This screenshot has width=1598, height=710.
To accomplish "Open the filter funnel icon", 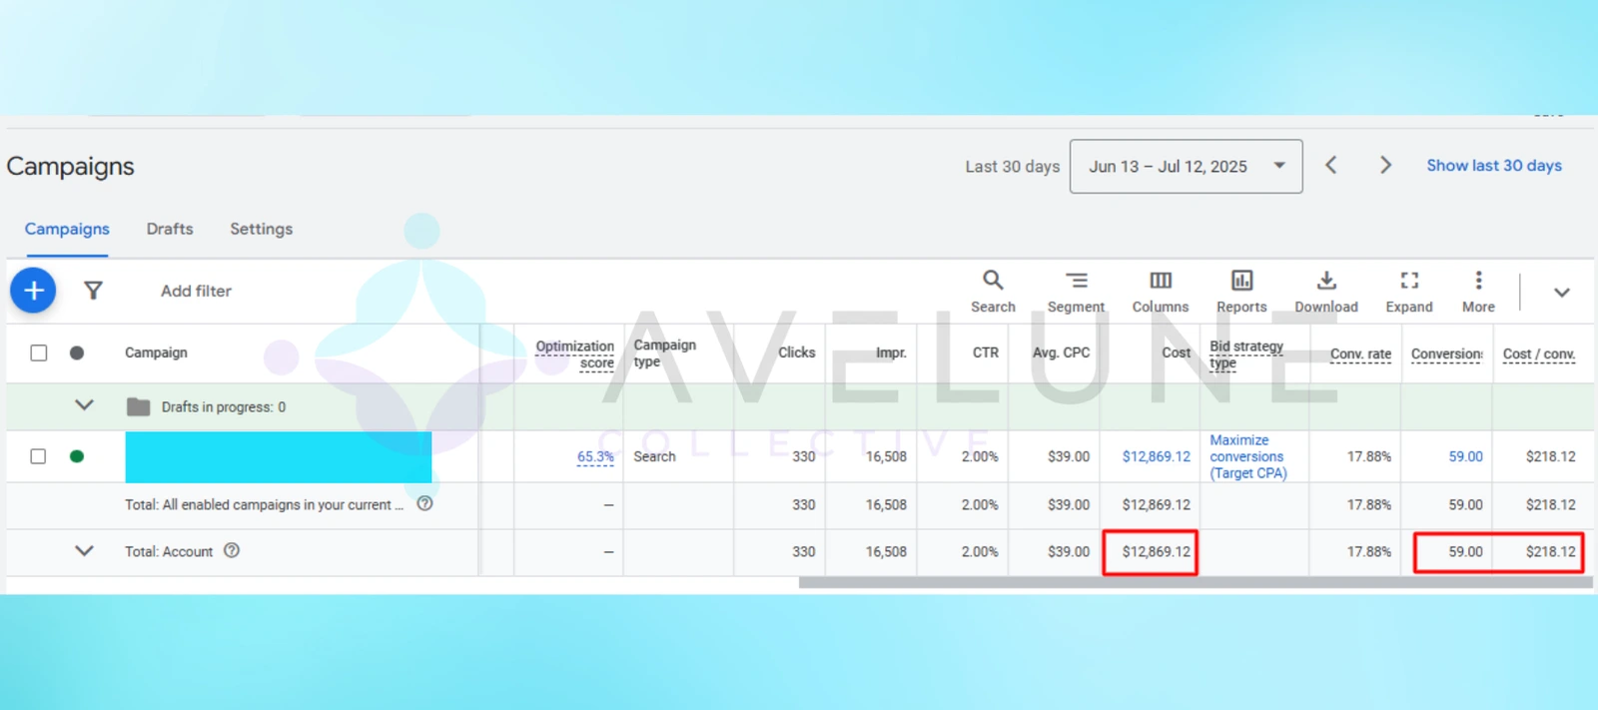I will coord(93,291).
